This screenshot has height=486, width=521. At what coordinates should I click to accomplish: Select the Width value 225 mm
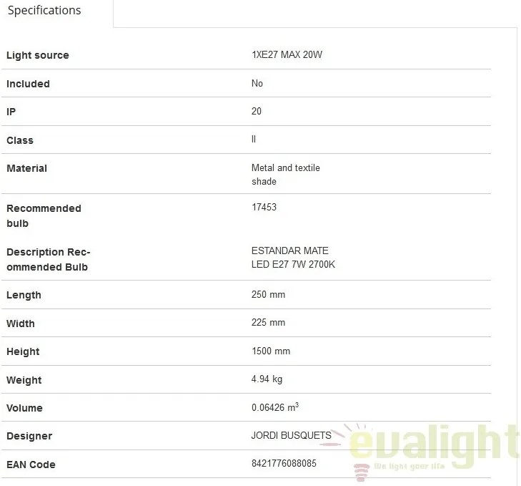point(268,322)
